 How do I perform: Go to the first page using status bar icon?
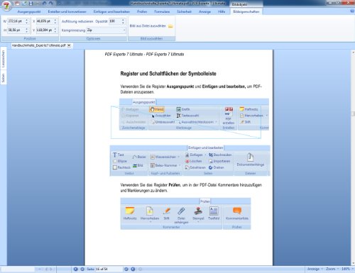pos(75,269)
